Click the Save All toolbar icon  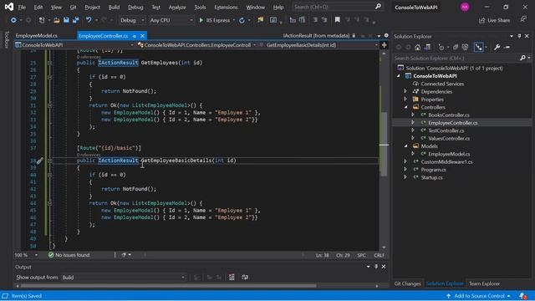coord(76,20)
